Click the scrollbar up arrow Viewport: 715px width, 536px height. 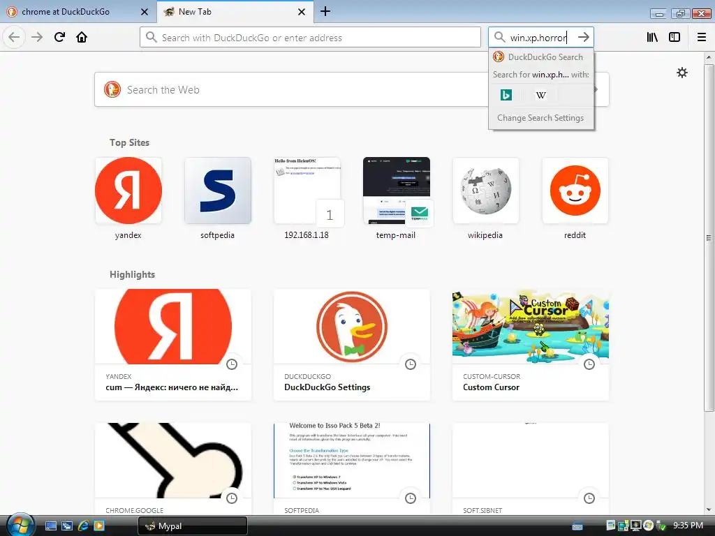tap(709, 57)
